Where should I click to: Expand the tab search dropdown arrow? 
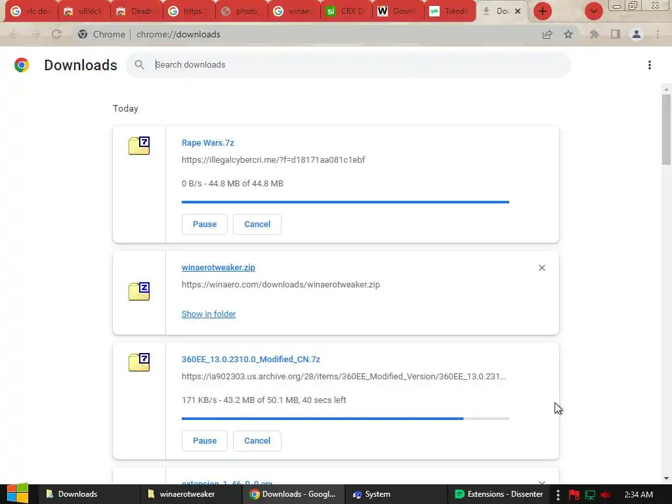click(x=593, y=11)
